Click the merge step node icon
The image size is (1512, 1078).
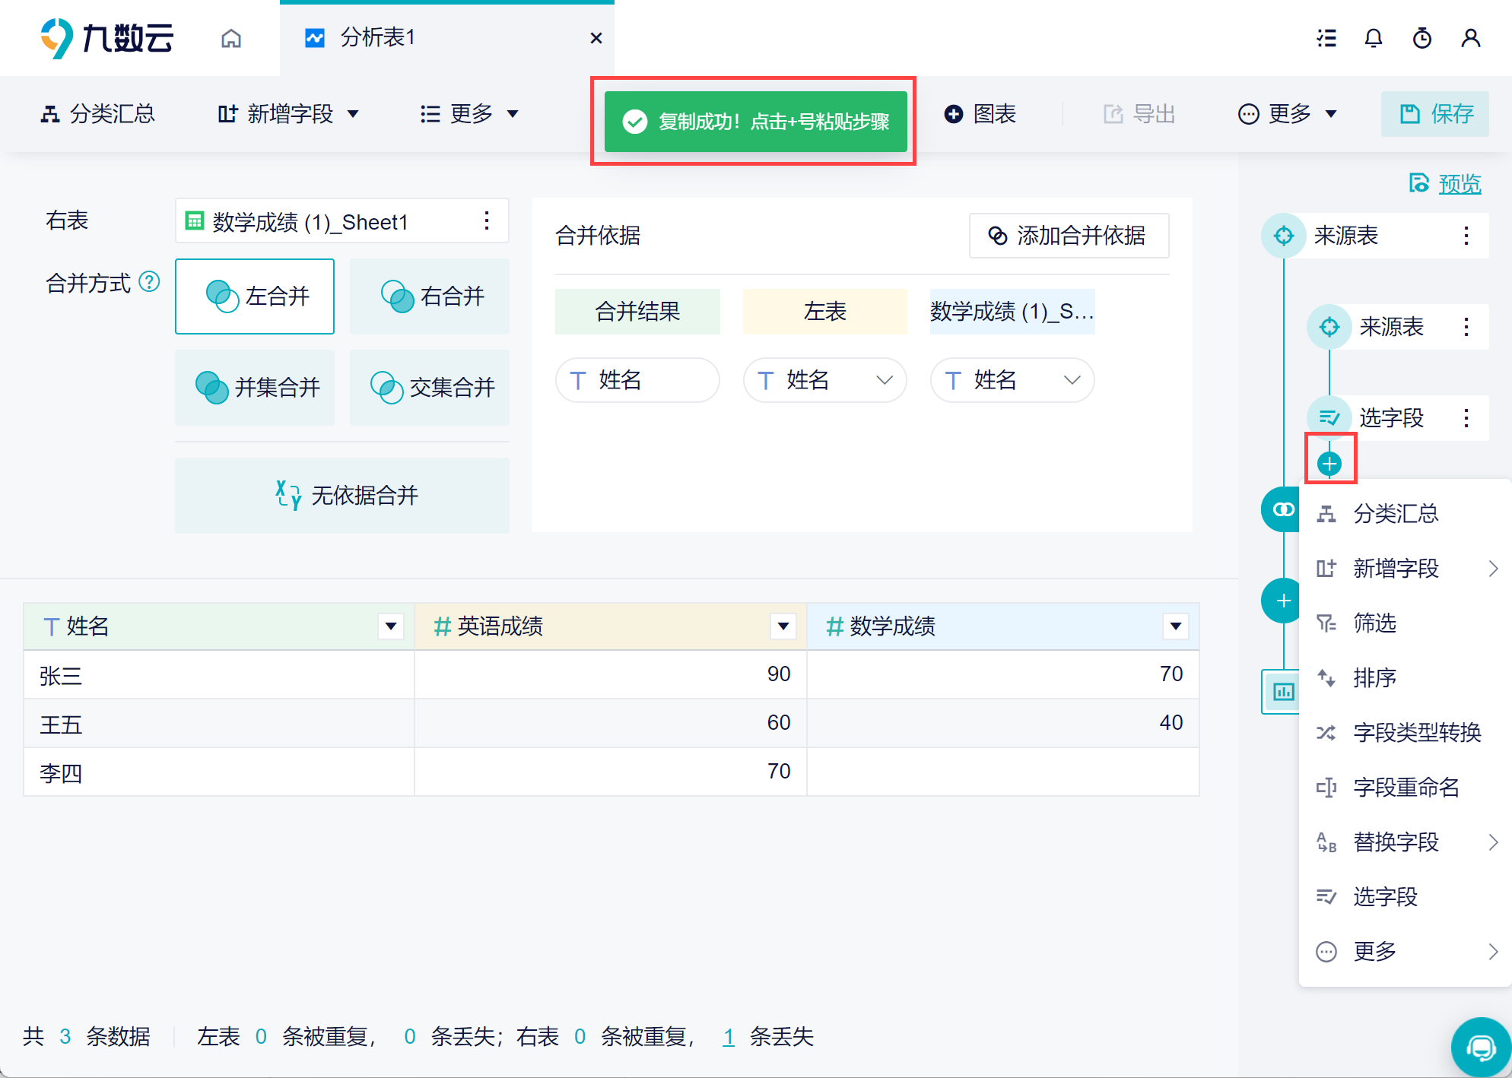(1282, 509)
